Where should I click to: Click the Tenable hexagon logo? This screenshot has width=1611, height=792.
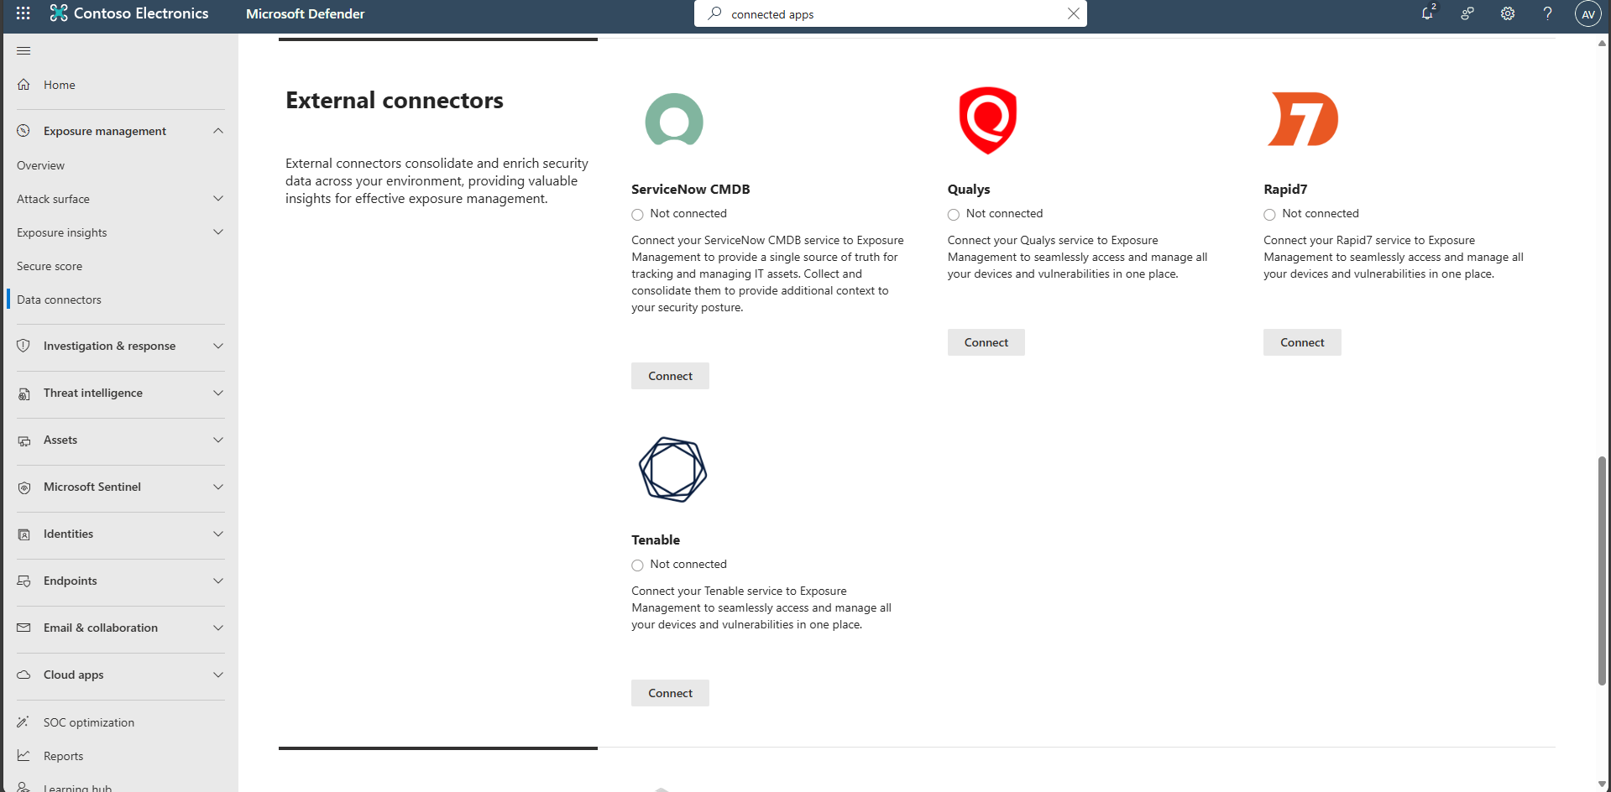tap(673, 470)
